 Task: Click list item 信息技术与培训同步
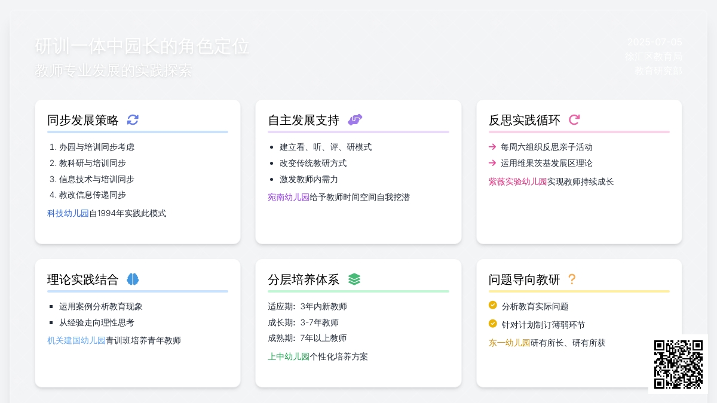[x=97, y=179]
